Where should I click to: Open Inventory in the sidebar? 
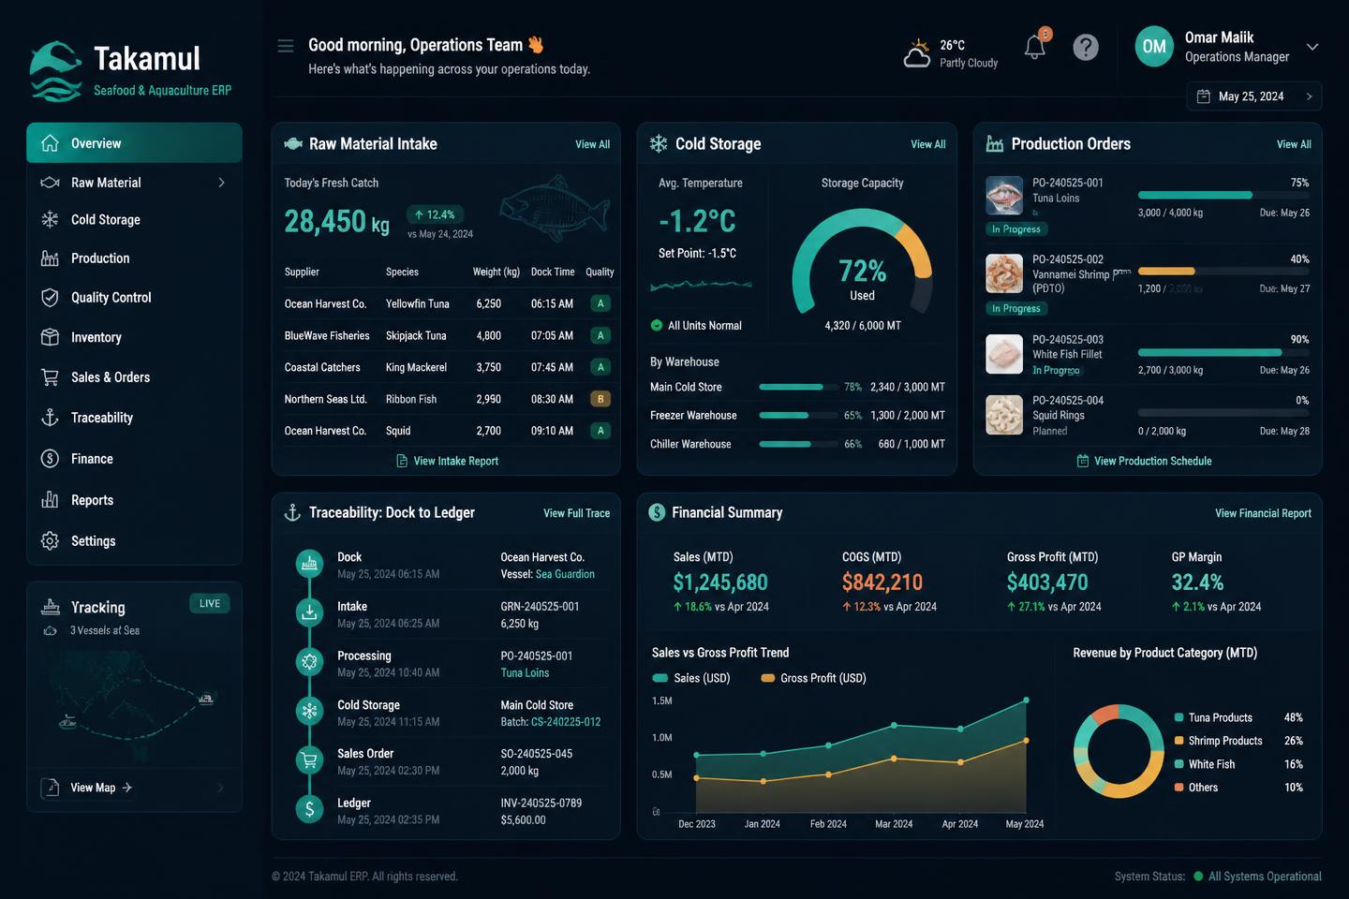point(134,337)
